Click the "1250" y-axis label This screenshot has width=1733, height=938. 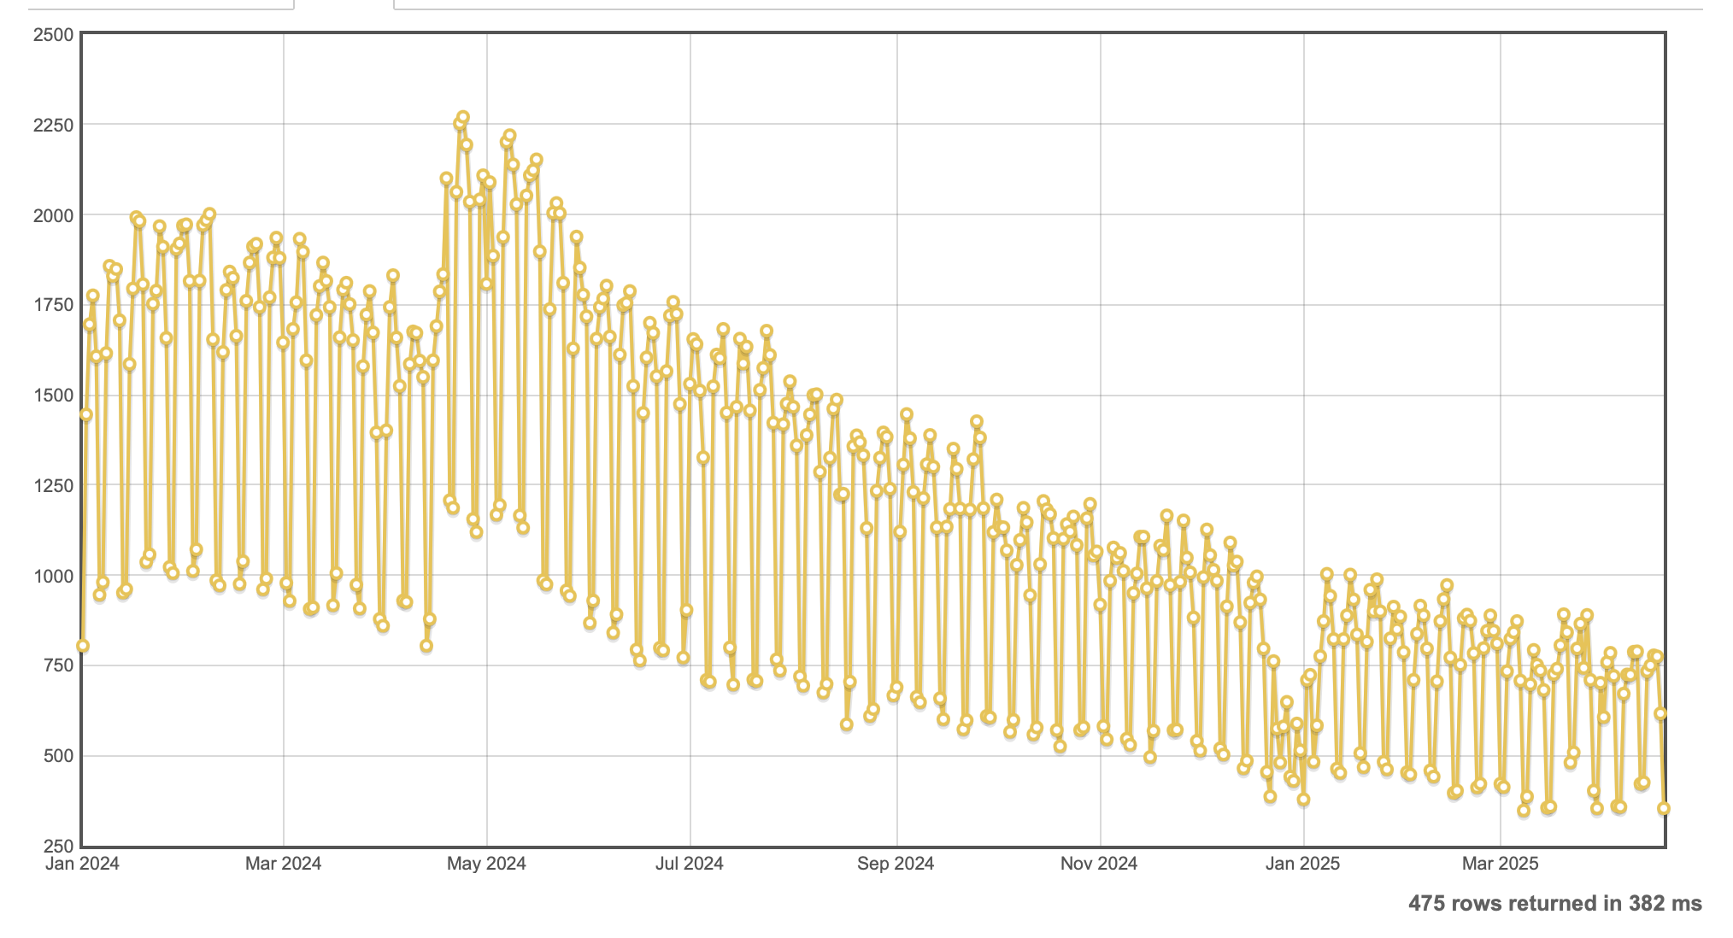[53, 486]
